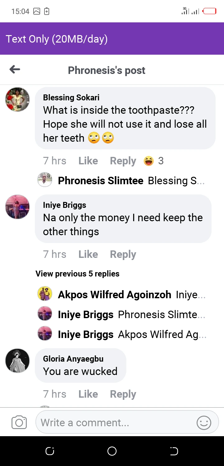Reply to Gloria Anyaegbu's comment
This screenshot has width=224, height=466.
point(123,394)
